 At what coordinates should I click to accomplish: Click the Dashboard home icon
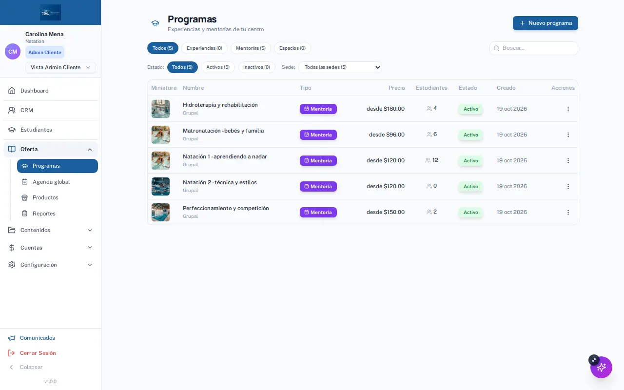point(12,91)
